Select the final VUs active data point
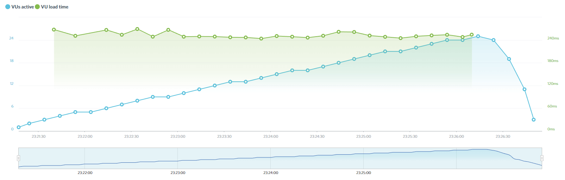The height and width of the screenshot is (180, 565). (x=534, y=120)
